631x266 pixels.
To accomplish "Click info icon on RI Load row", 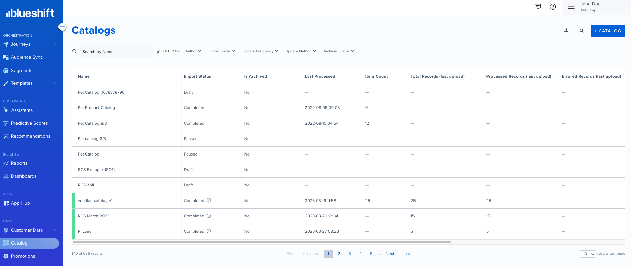I will 209,231.
